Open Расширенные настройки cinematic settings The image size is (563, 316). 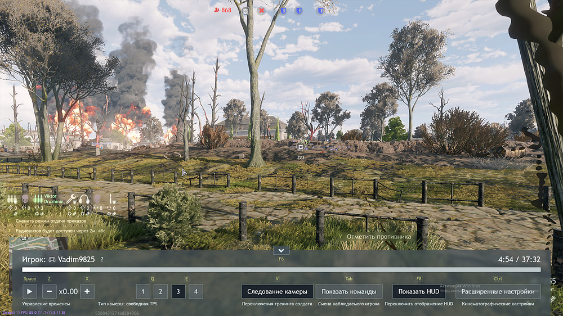click(498, 291)
